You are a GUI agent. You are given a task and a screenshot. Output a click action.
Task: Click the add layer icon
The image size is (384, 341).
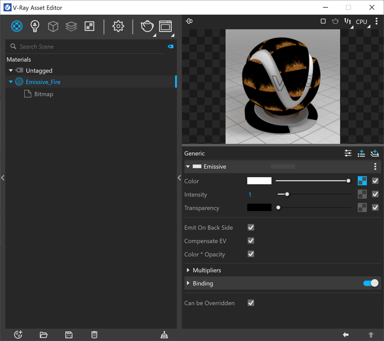click(375, 153)
